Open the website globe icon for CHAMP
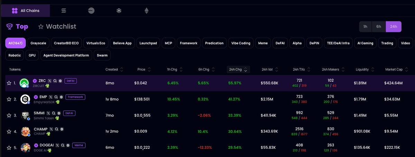Image resolution: width=415 pixels, height=157 pixels. pos(62,129)
